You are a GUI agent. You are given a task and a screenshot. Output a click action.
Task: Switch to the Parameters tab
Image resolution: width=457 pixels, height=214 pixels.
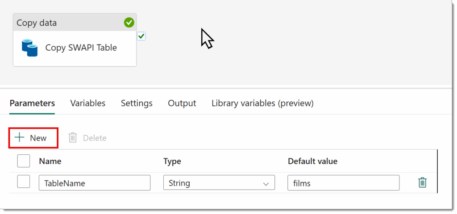click(x=32, y=103)
